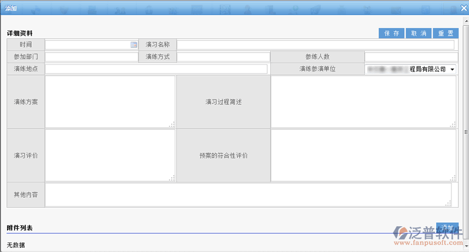469x252 pixels.
Task: Click 添加 button in 附件列表 section
Action: pyautogui.click(x=447, y=227)
